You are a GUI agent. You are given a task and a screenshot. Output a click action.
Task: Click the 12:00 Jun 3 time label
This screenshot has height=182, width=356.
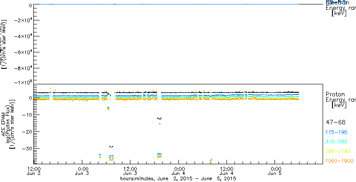[x=130, y=171]
